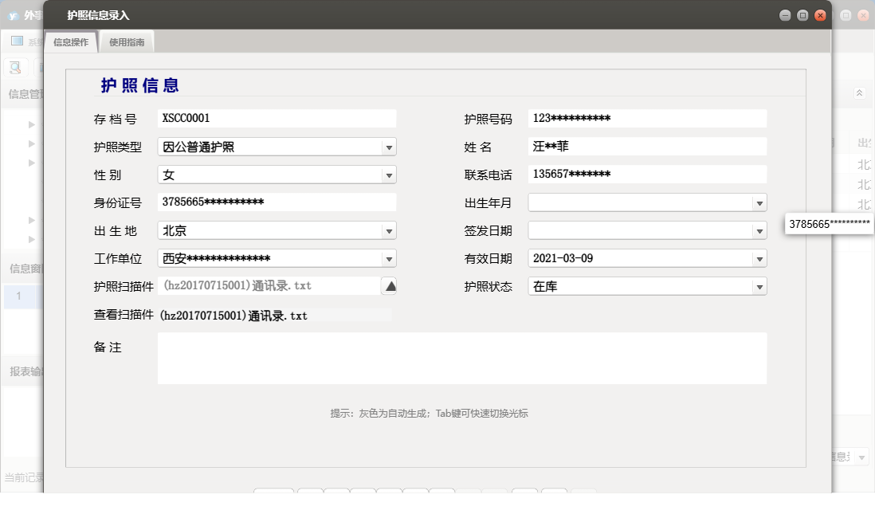Screen dimensions: 875x522
Task: Click the application logo at top-left corner
Action: point(11,13)
